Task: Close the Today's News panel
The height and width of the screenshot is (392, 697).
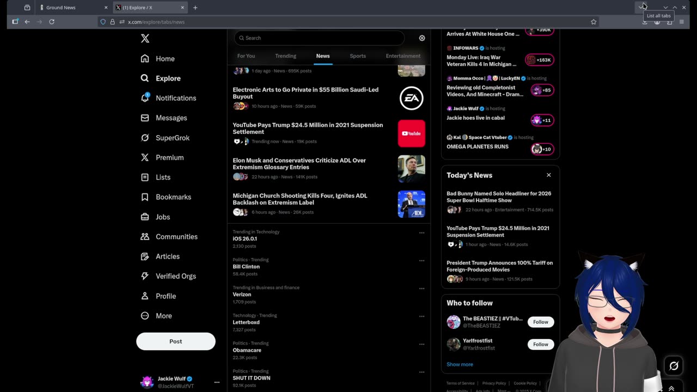Action: (x=549, y=175)
